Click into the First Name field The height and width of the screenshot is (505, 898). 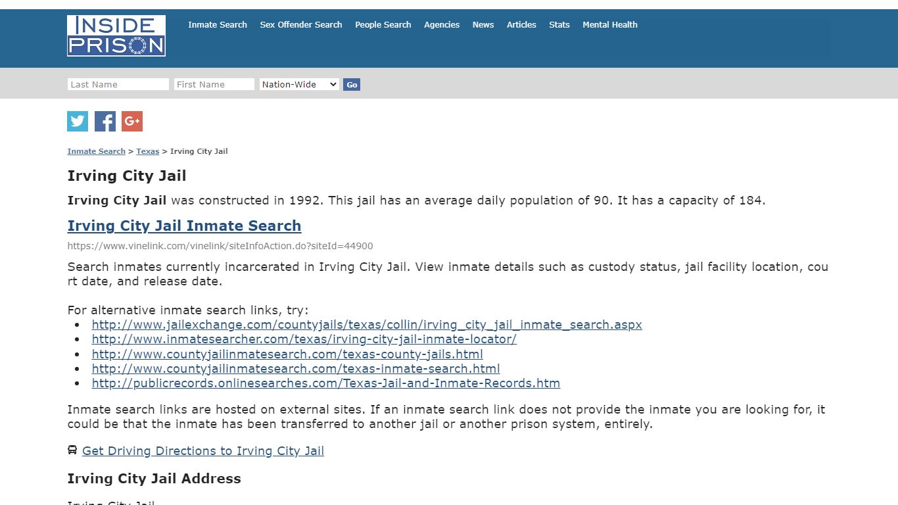click(214, 84)
